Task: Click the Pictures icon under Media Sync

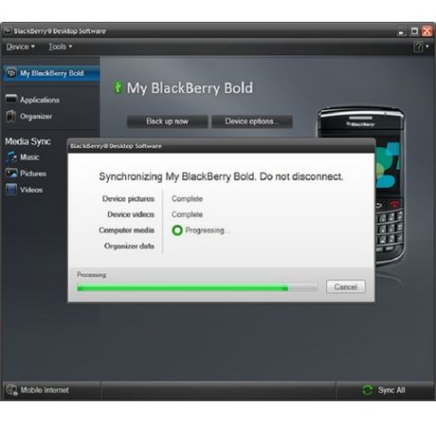Action: click(11, 174)
